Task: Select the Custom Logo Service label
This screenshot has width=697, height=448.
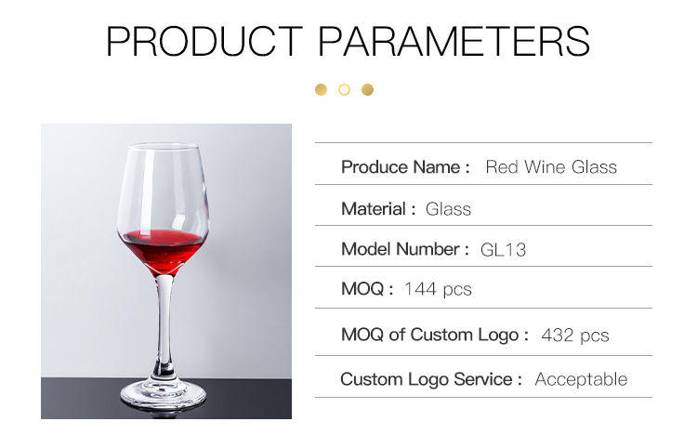Action: (430, 379)
